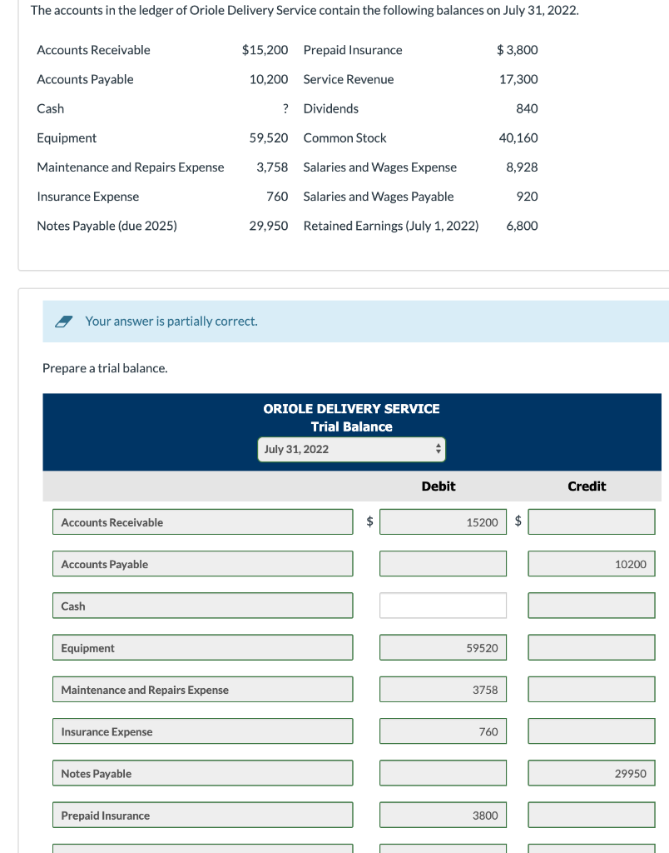Click the Notes Payable credit field showing 29950
The height and width of the screenshot is (853, 669).
click(591, 773)
